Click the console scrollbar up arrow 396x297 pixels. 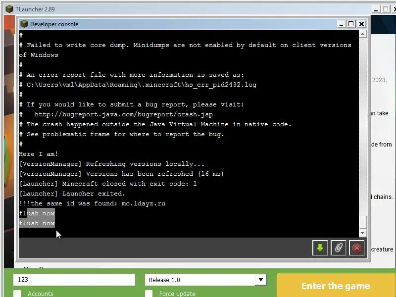[363, 34]
